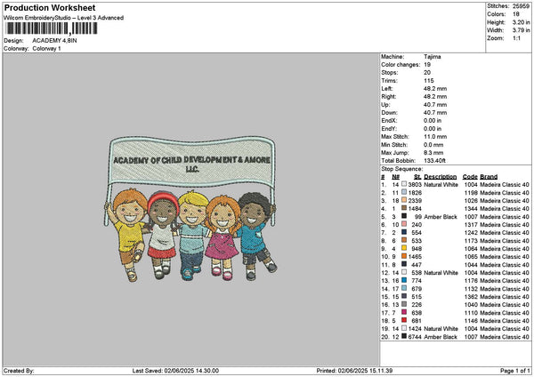Image resolution: width=534 pixels, height=377 pixels.
Task: Click the Stitches value '25959'
Action: [521, 6]
